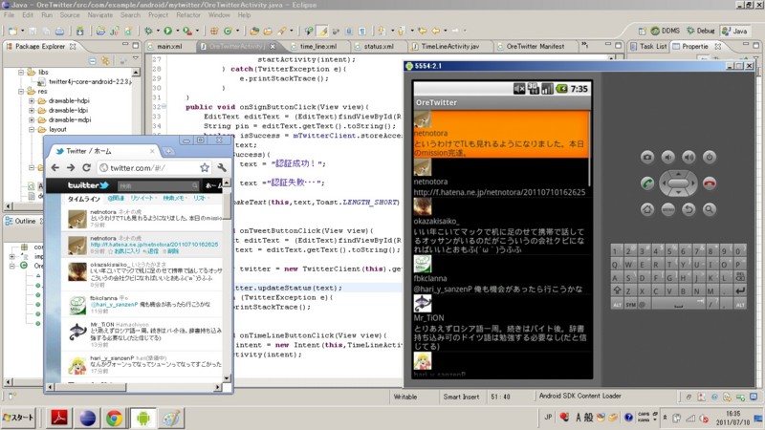Show hidden editor tabs list

584,46
